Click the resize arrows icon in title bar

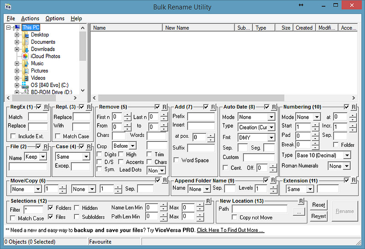pos(301,5)
